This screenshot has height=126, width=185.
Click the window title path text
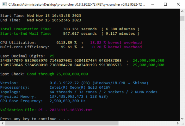[77, 4]
